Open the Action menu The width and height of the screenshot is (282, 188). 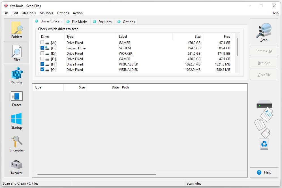78,13
